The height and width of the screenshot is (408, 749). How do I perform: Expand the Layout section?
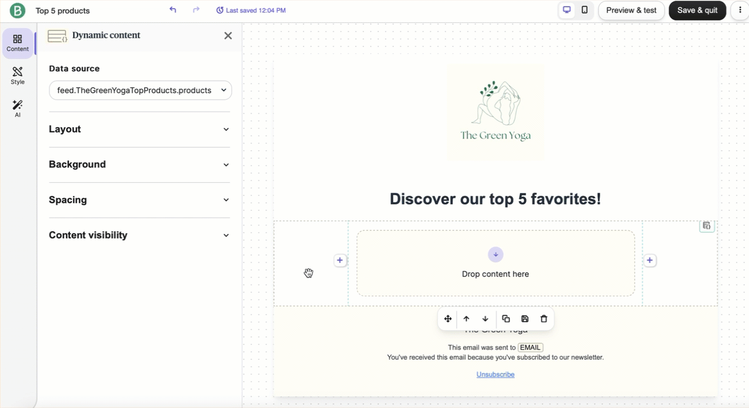pos(139,130)
